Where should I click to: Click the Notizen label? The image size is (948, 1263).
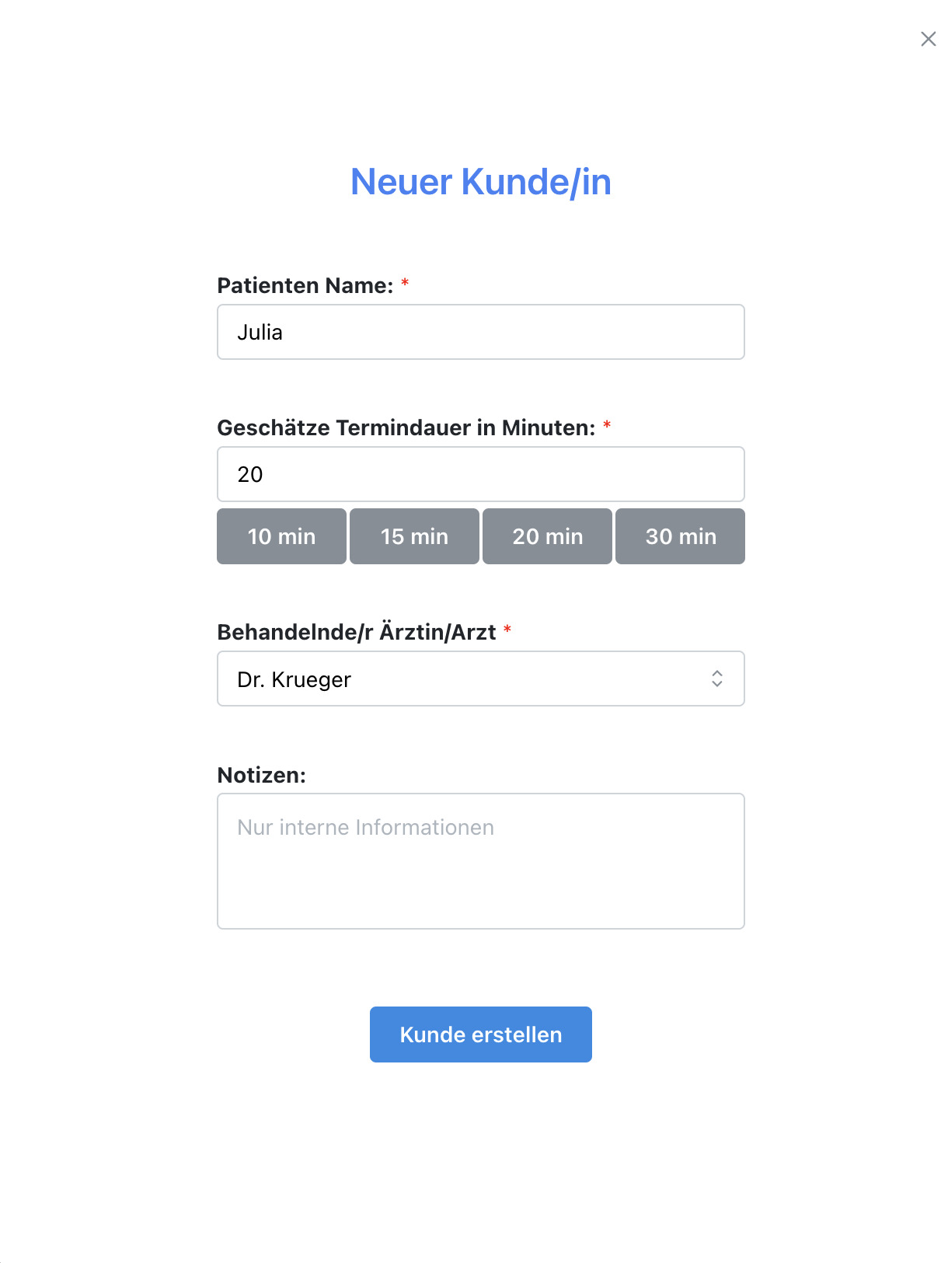pyautogui.click(x=262, y=775)
